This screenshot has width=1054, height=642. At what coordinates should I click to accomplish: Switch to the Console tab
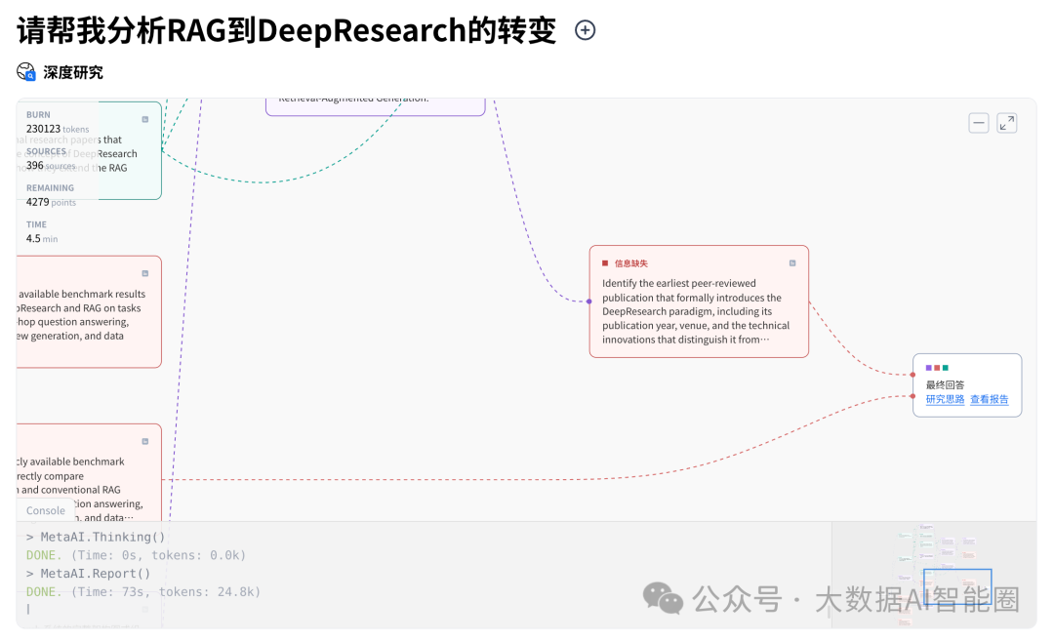[46, 510]
